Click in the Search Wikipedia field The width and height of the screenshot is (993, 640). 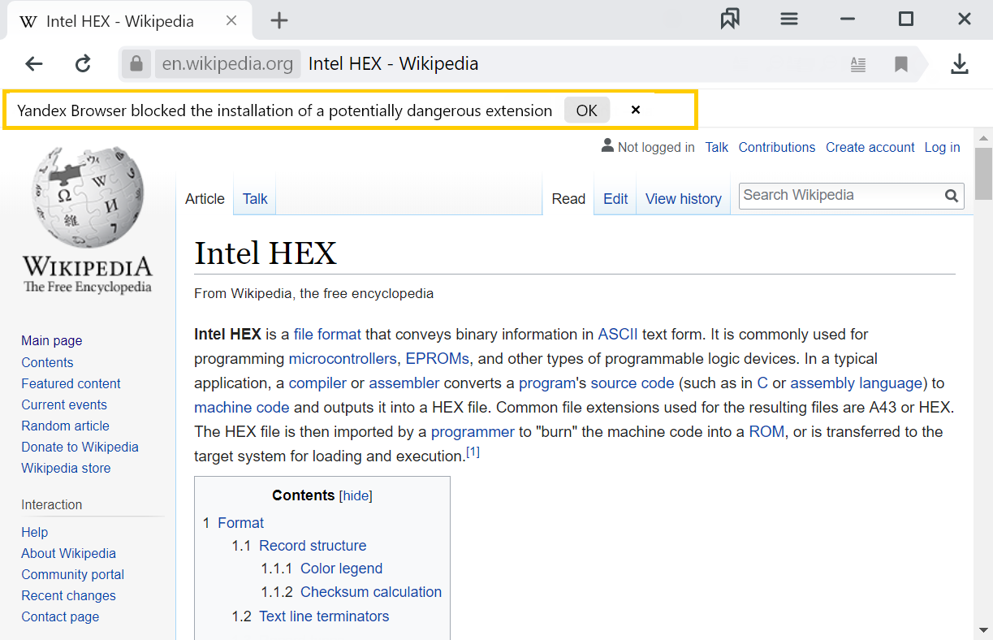click(x=841, y=195)
